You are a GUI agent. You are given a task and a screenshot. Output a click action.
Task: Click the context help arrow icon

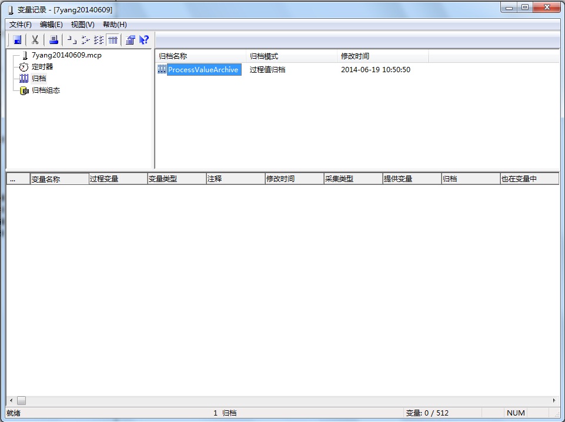click(x=144, y=40)
